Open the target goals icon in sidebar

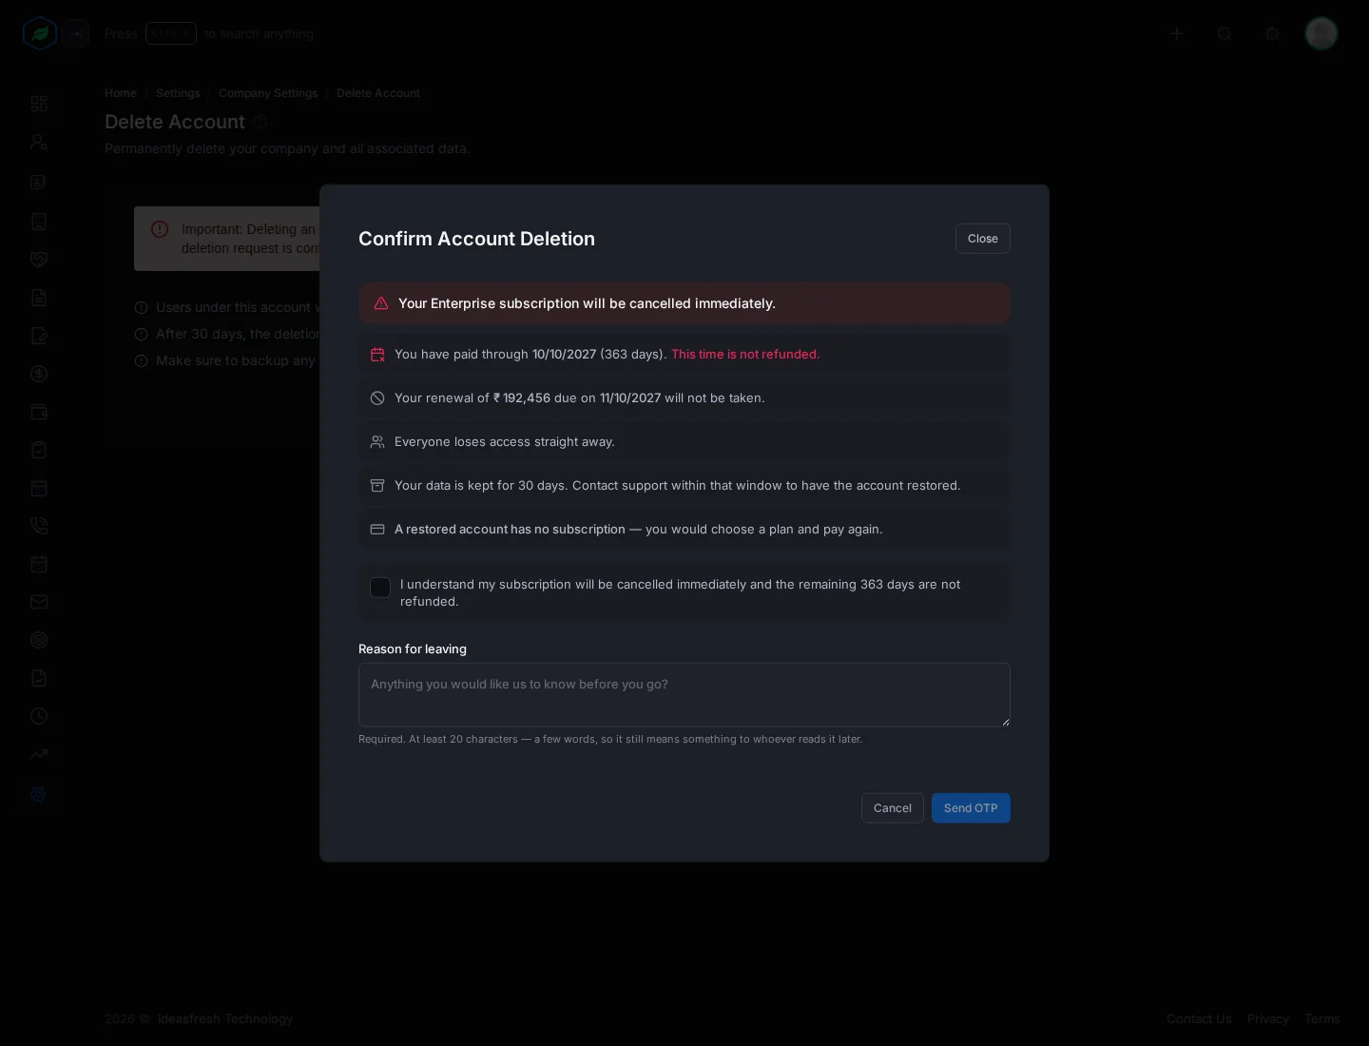pos(39,640)
